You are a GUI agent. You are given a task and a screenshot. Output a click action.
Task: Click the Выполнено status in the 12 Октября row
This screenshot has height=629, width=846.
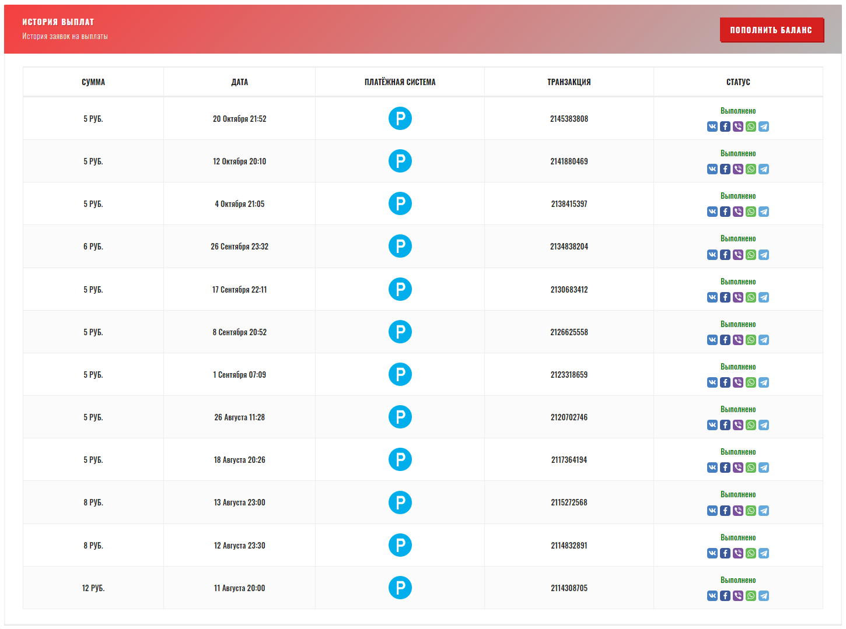[x=738, y=153]
